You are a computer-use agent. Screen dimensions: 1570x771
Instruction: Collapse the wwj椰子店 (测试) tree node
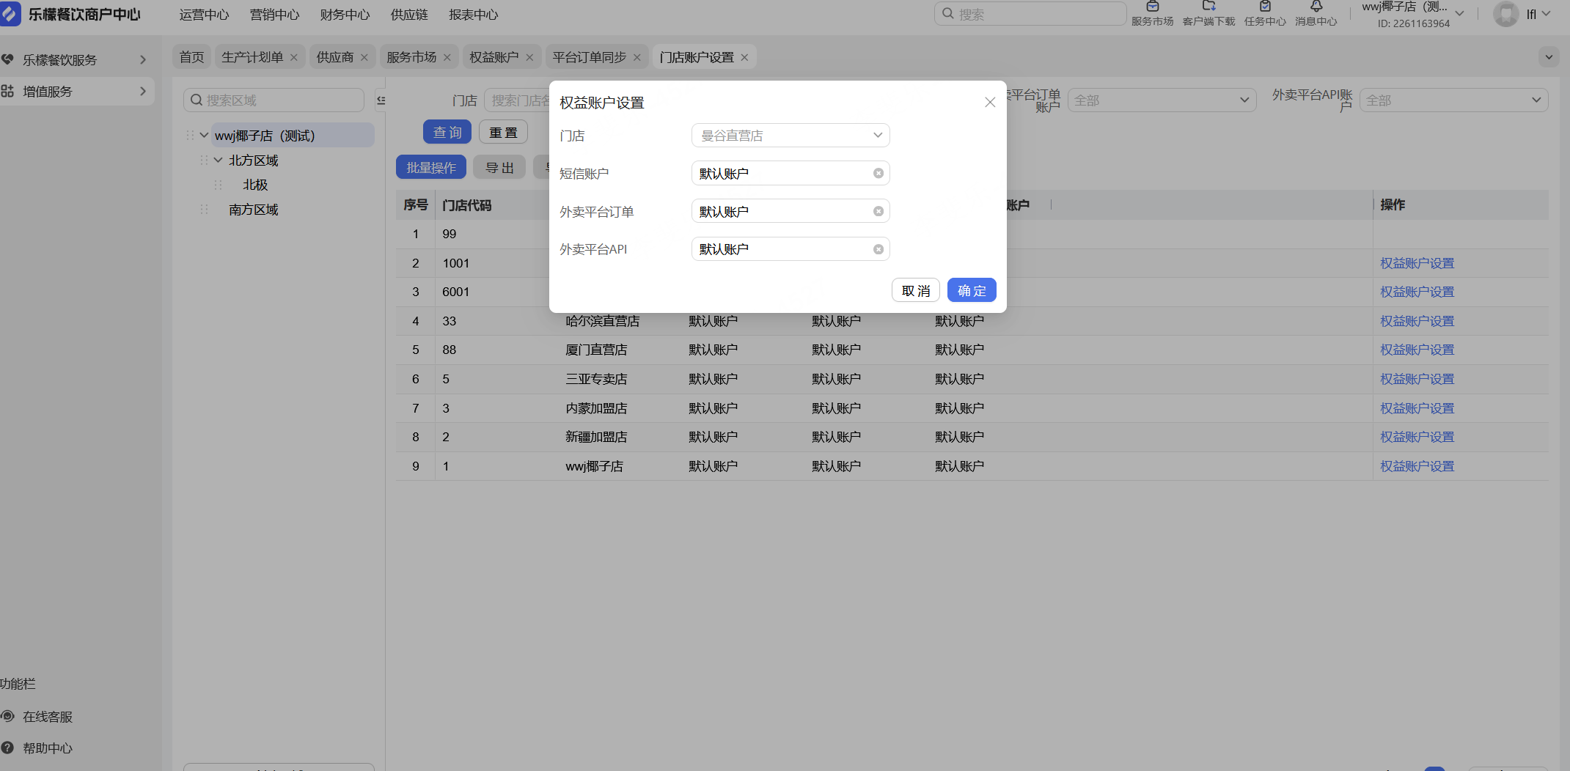coord(204,136)
